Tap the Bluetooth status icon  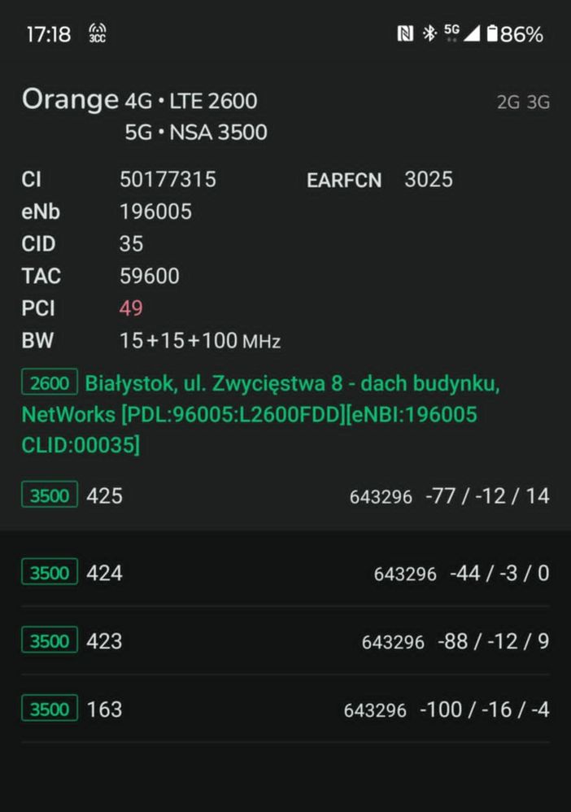click(429, 34)
